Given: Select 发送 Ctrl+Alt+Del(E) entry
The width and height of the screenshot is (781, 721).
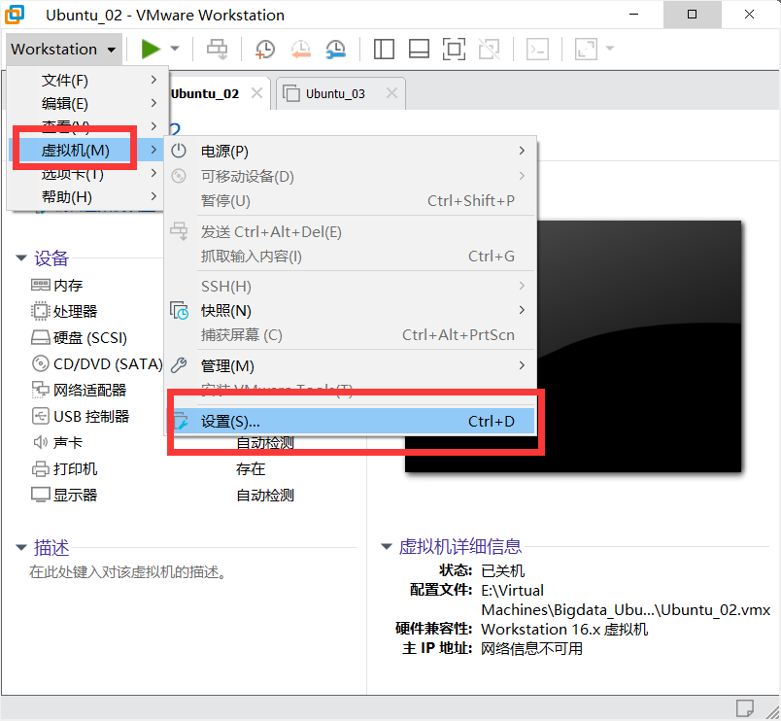Looking at the screenshot, I should point(351,231).
